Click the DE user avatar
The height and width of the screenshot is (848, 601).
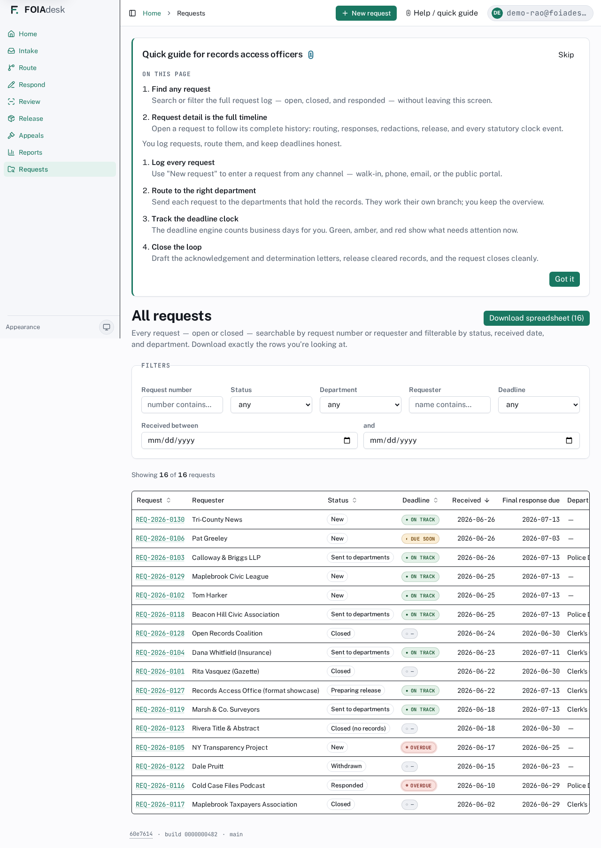point(497,13)
